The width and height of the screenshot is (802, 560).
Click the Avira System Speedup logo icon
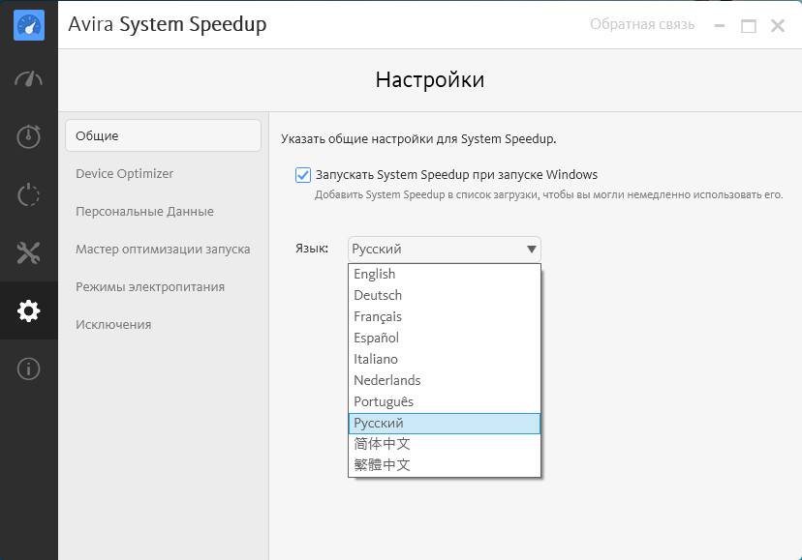[x=29, y=25]
